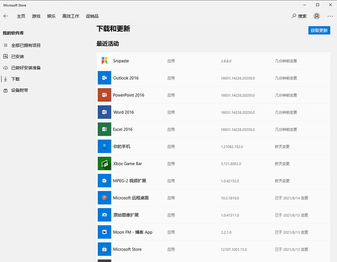Open the Xbox Game Bar entry name
337x262 pixels.
pos(128,164)
